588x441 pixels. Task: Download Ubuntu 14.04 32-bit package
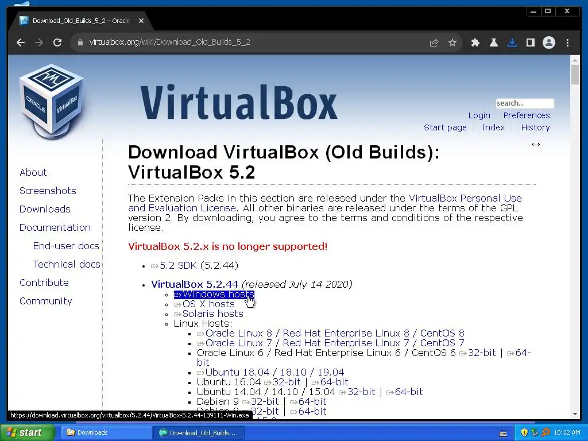click(357, 392)
